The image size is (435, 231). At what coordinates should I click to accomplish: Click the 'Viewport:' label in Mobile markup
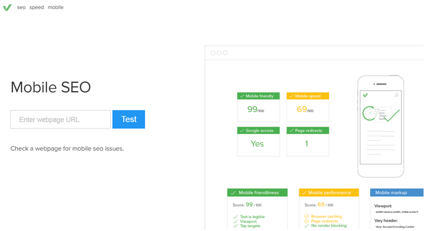click(383, 206)
